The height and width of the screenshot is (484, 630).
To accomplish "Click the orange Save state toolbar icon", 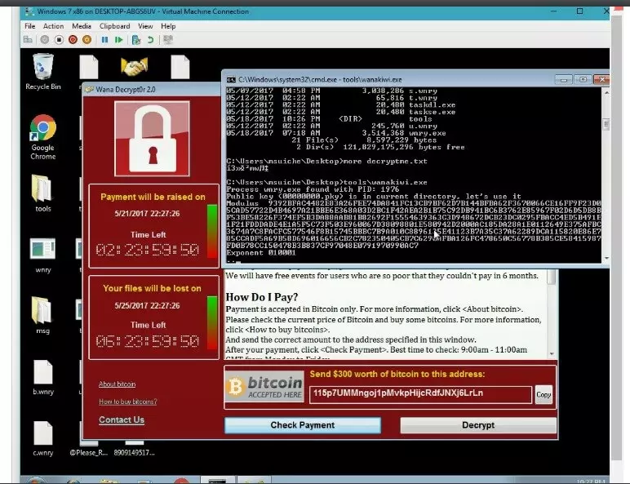I will pyautogui.click(x=86, y=39).
